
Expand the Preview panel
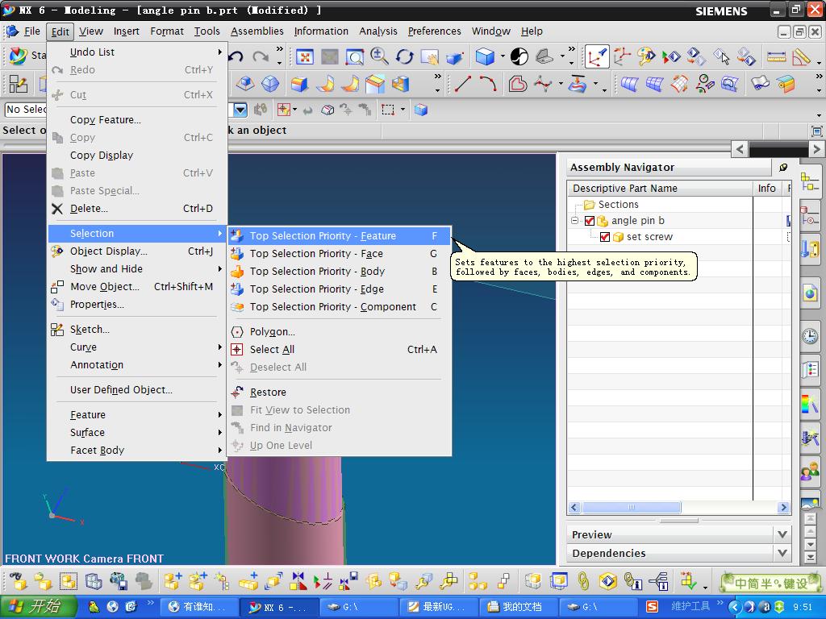782,534
